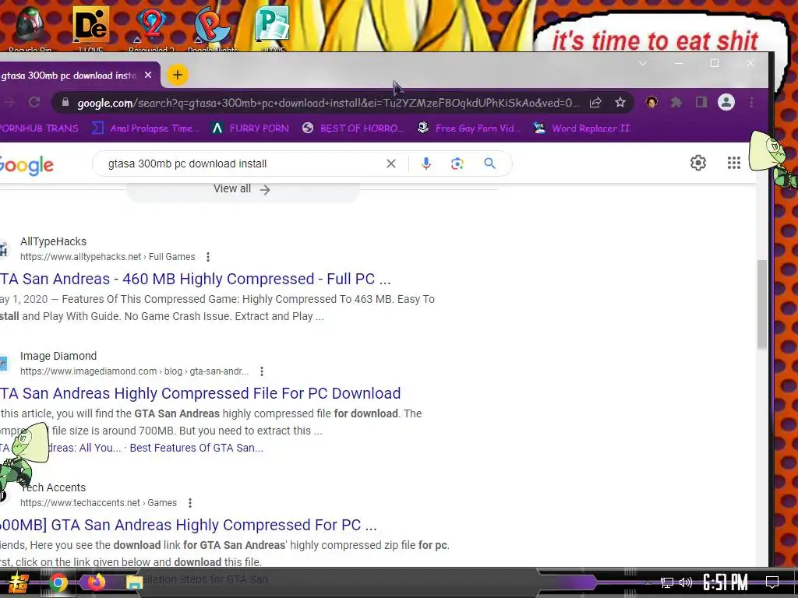Bookmark this page with star icon

pyautogui.click(x=620, y=103)
